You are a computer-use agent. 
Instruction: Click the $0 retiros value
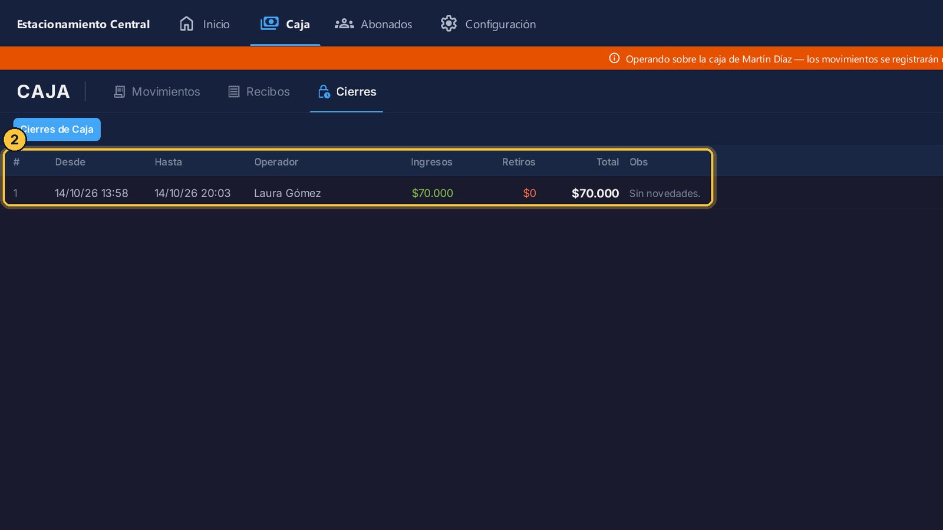(529, 193)
